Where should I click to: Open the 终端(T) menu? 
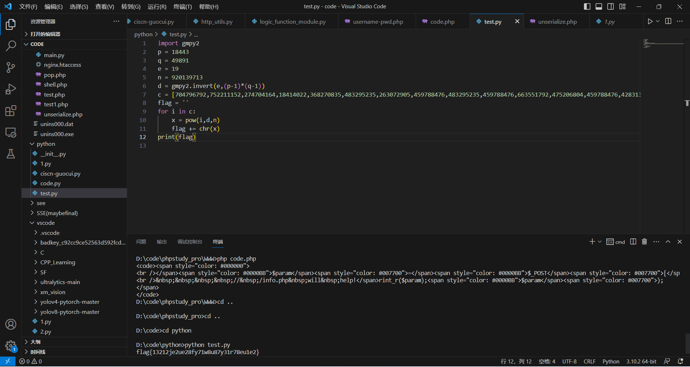click(x=183, y=6)
